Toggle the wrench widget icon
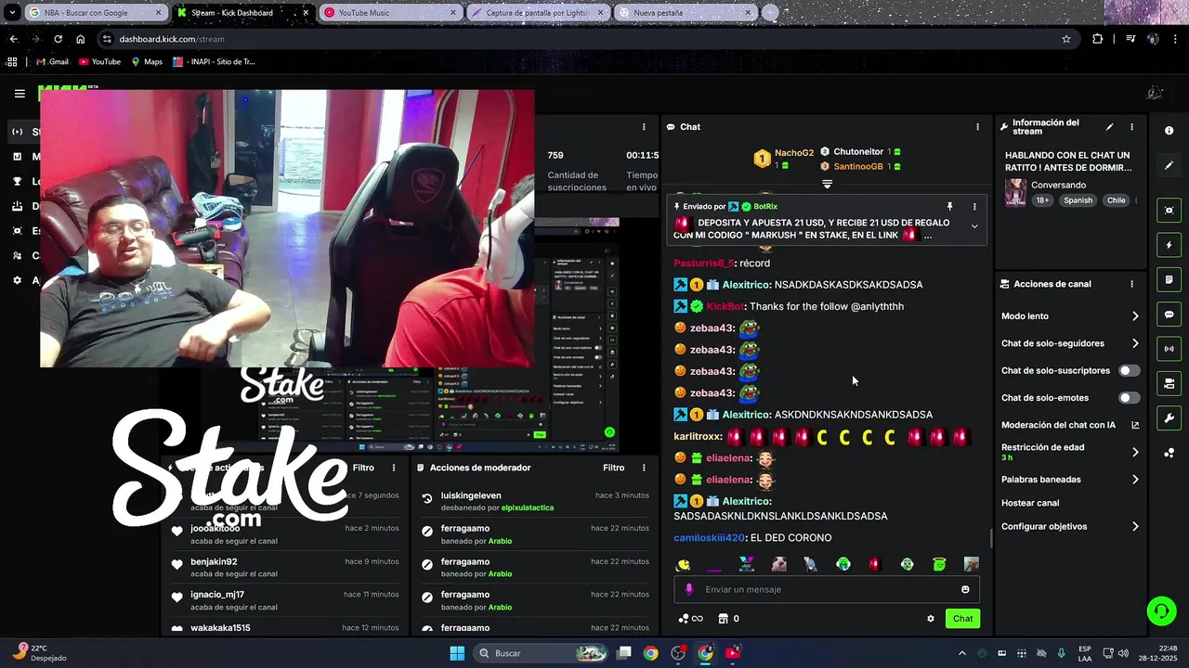Viewport: 1189px width, 668px height. click(x=1169, y=418)
